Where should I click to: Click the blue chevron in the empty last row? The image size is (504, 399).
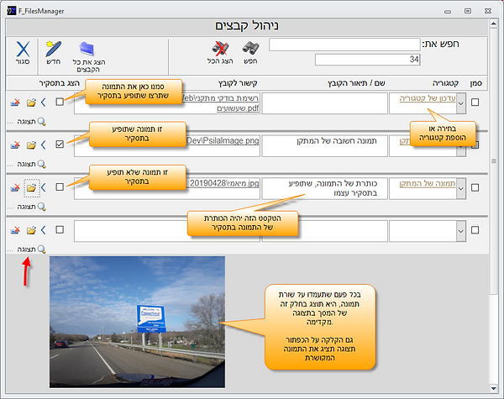pos(44,230)
